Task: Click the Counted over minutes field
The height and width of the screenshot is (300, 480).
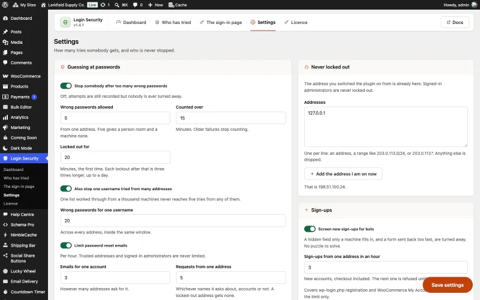Action: (x=231, y=118)
